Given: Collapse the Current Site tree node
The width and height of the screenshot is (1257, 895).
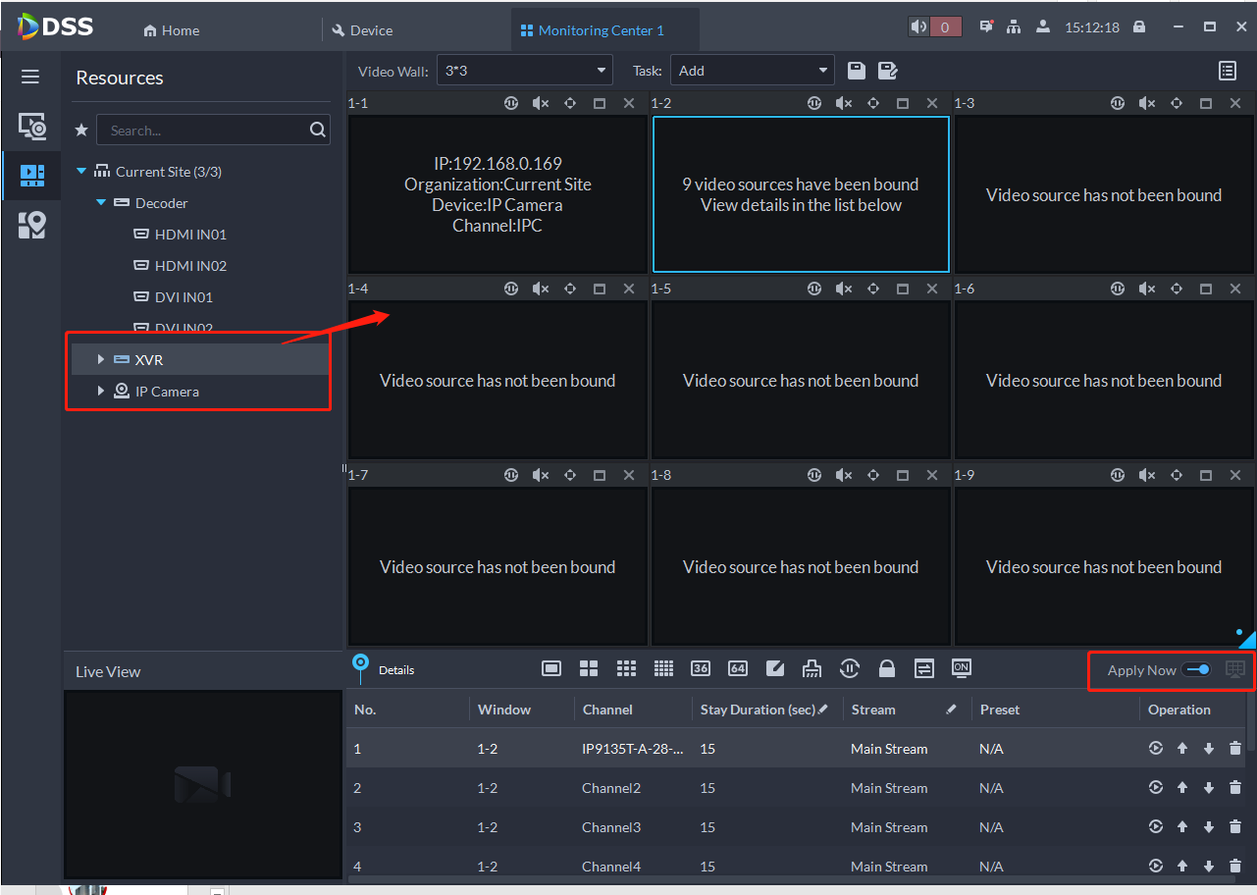Looking at the screenshot, I should tap(81, 172).
